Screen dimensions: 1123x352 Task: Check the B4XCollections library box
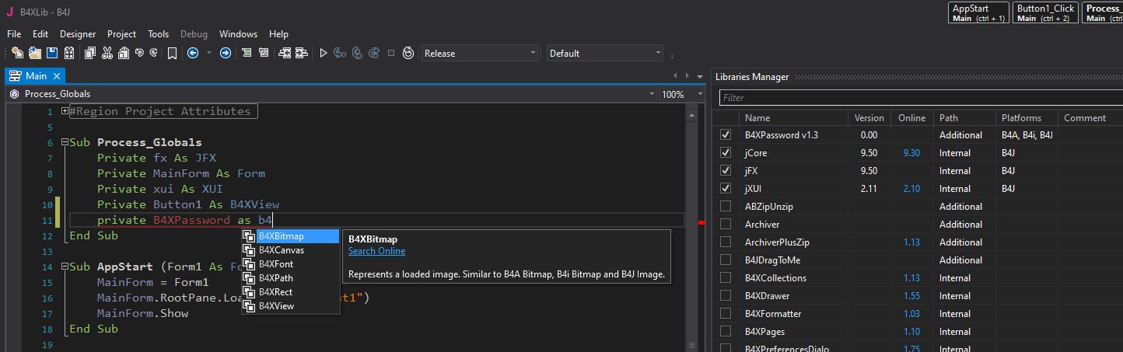(x=726, y=278)
